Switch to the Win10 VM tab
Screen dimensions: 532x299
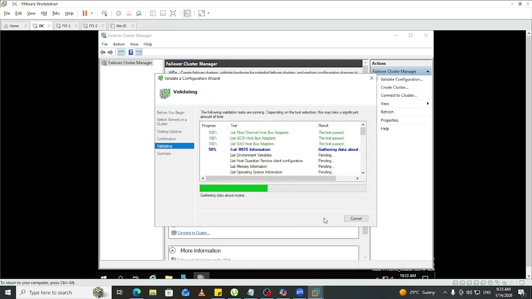point(121,26)
